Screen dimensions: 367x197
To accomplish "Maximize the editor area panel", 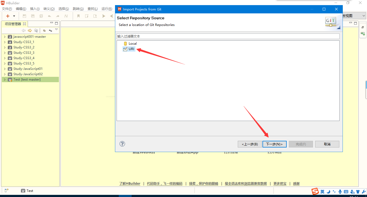I will [356, 24].
